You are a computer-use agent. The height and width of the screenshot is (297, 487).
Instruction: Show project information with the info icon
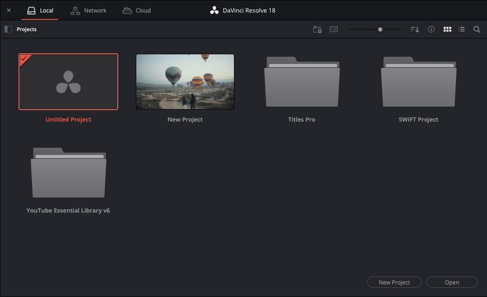coord(431,29)
